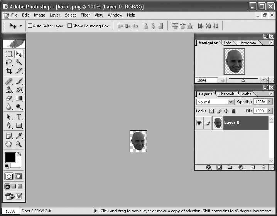Toggle lock transparent pixels
This screenshot has width=277, height=216.
pos(211,111)
